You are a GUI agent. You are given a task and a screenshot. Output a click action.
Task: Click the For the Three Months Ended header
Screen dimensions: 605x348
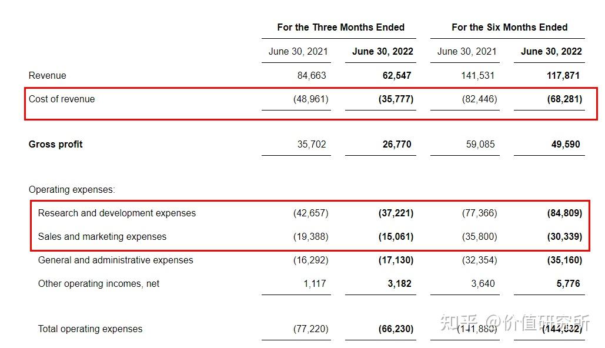[340, 28]
